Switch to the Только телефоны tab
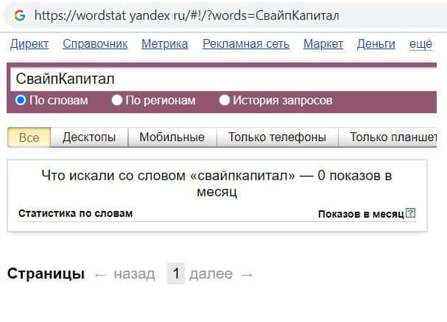 coord(277,137)
